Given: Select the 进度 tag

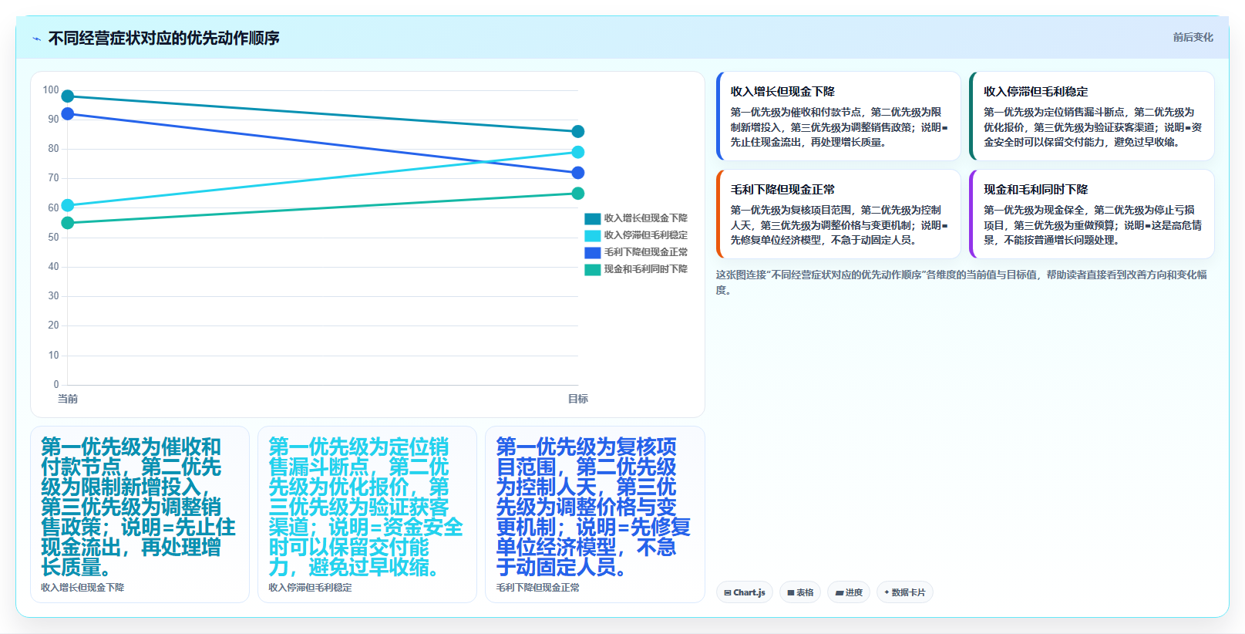Looking at the screenshot, I should pos(849,592).
